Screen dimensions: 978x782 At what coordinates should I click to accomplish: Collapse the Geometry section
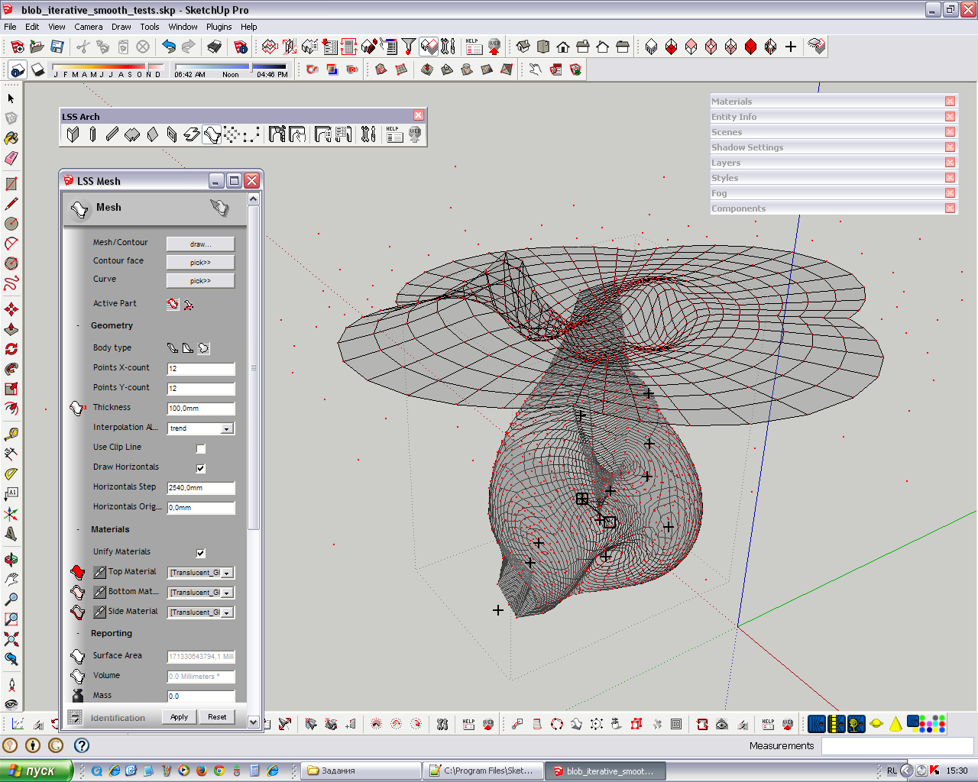[78, 326]
